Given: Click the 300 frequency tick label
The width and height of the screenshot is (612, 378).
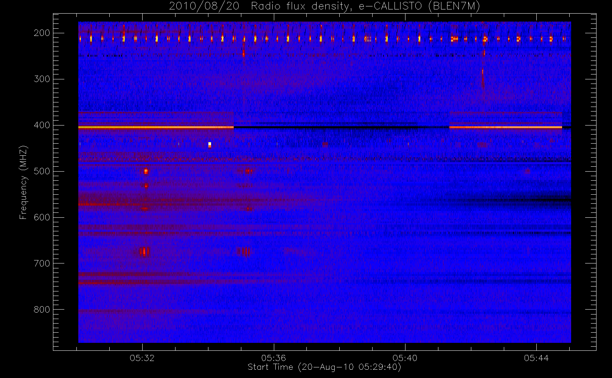Looking at the screenshot, I should 42,79.
